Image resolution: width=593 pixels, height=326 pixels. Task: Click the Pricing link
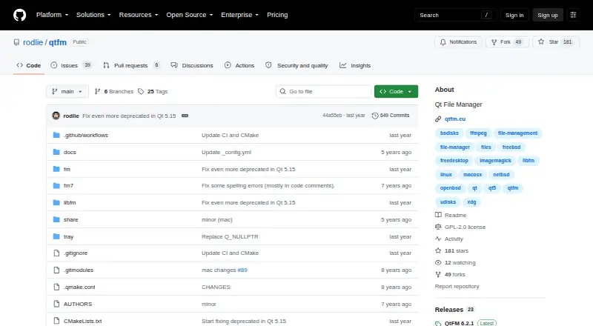[x=277, y=15]
